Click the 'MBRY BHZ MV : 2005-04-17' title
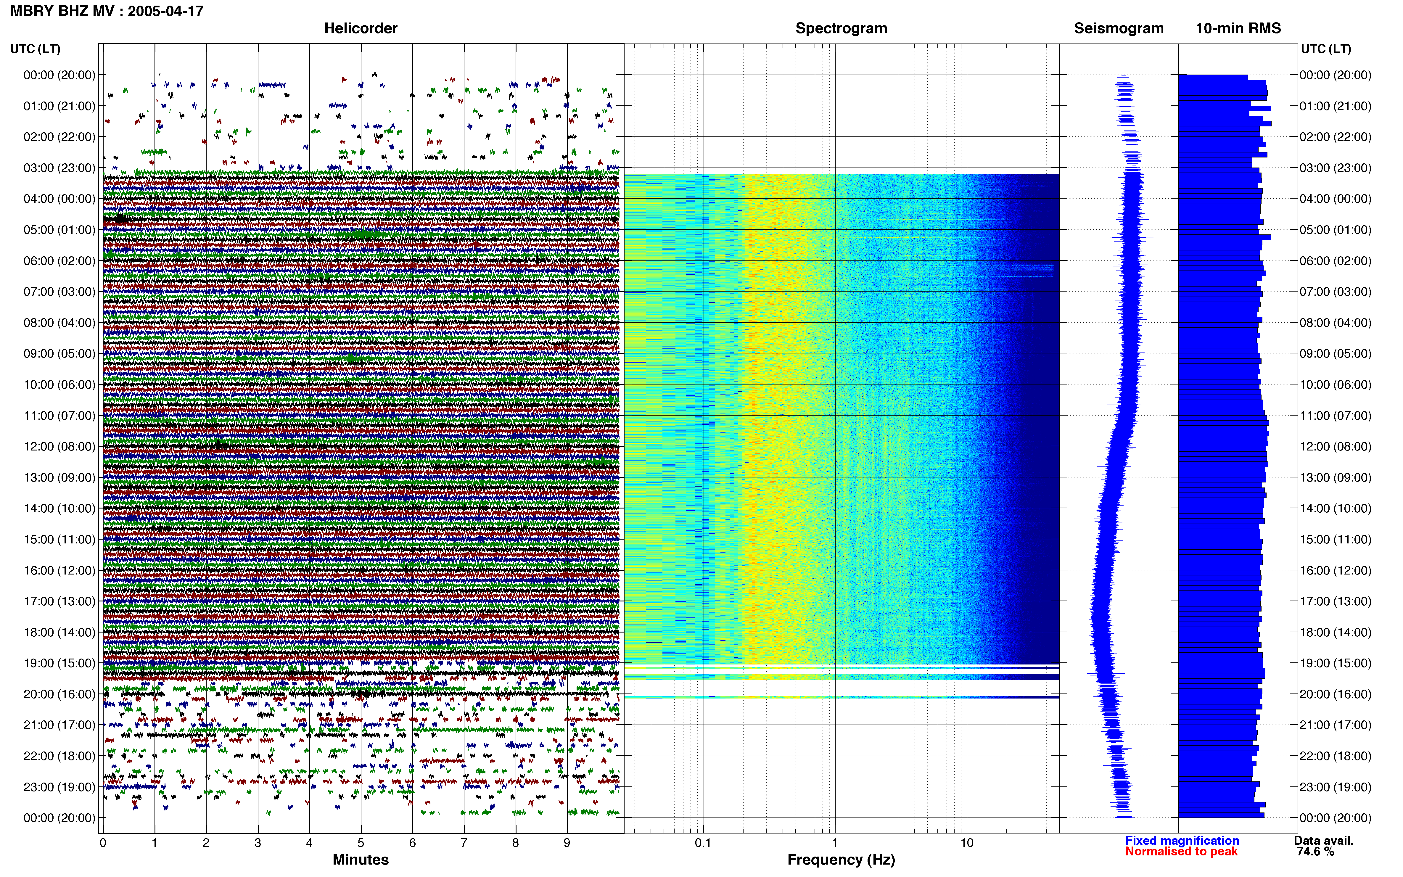Image resolution: width=1403 pixels, height=877 pixels. 107,11
